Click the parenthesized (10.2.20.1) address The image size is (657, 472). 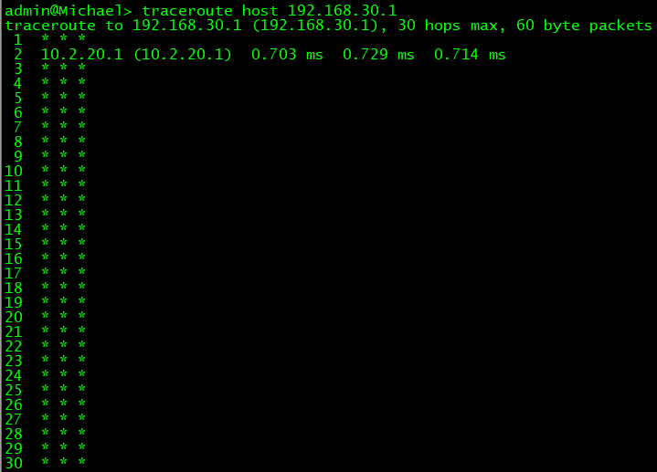click(x=182, y=54)
